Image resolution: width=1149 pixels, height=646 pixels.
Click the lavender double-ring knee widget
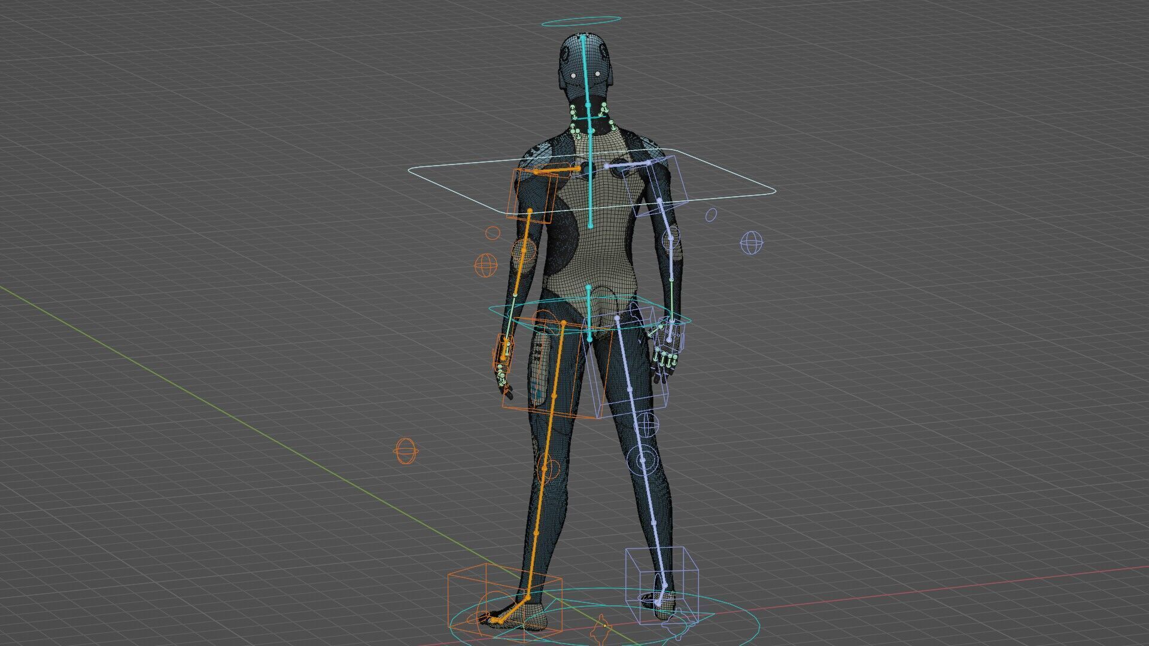[x=643, y=460]
